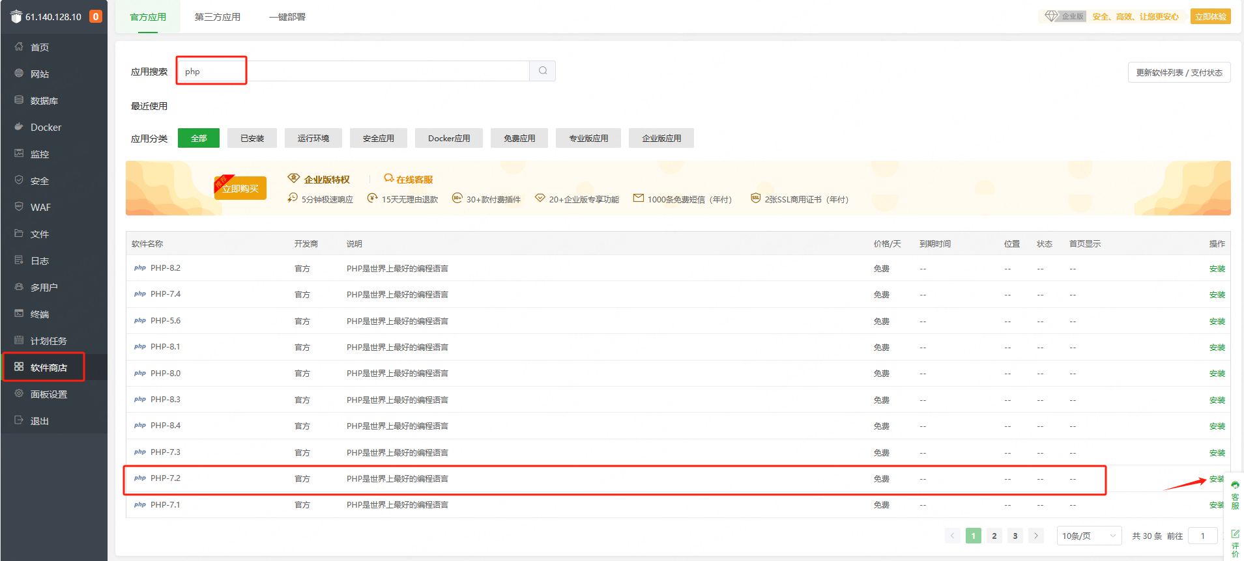The height and width of the screenshot is (561, 1244).
Task: Go to next page using right chevron
Action: 1035,536
